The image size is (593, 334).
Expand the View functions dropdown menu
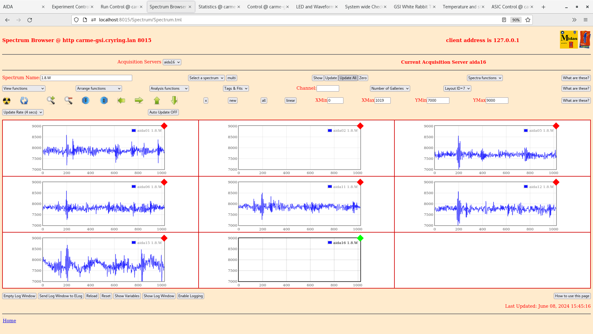(x=23, y=88)
